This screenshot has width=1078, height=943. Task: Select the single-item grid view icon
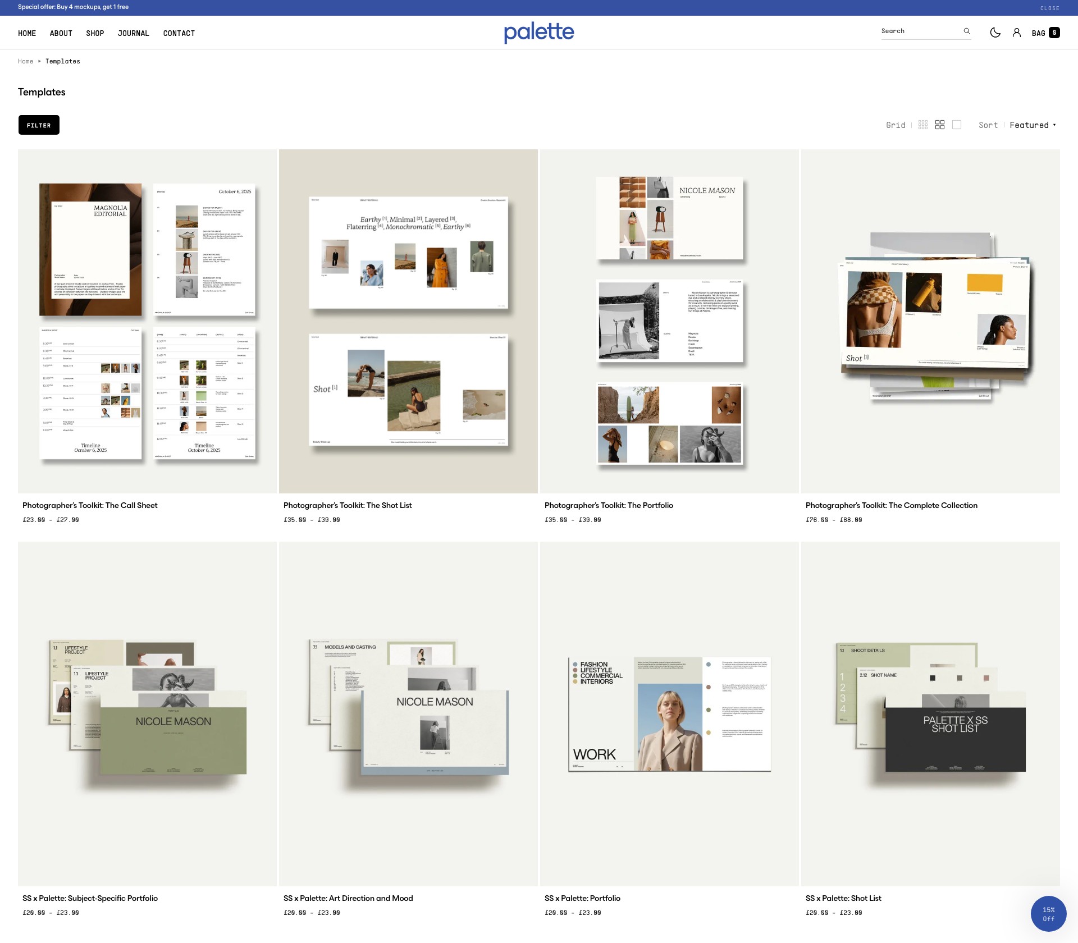pos(957,125)
